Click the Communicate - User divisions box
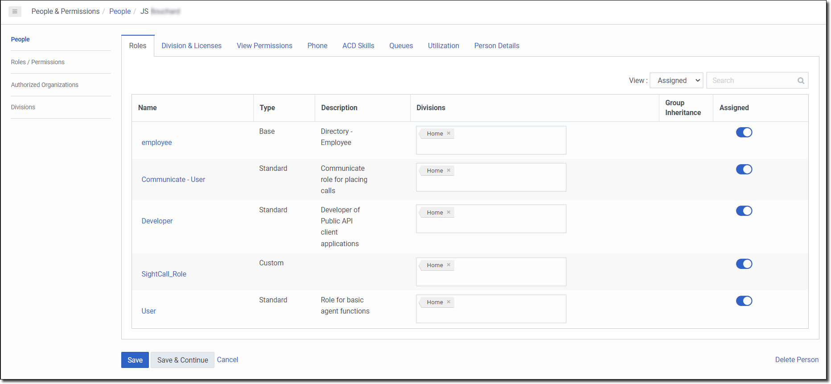831x384 pixels. tap(491, 178)
